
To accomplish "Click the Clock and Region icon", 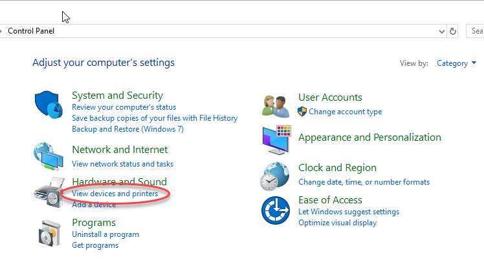I will click(x=276, y=174).
